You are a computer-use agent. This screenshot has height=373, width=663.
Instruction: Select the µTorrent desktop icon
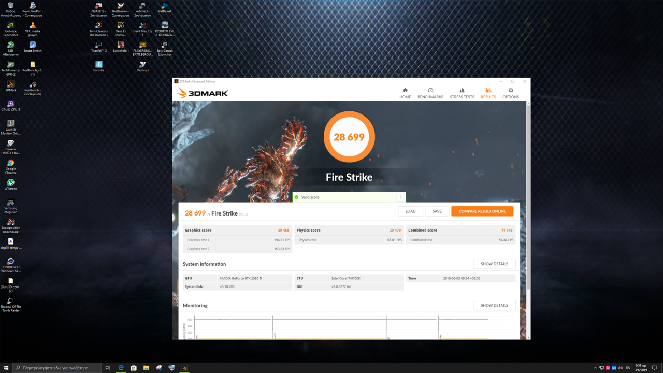coord(10,184)
